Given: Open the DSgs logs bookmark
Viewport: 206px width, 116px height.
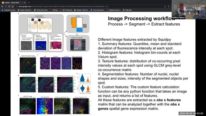Looking at the screenshot, I should tap(127, 10).
